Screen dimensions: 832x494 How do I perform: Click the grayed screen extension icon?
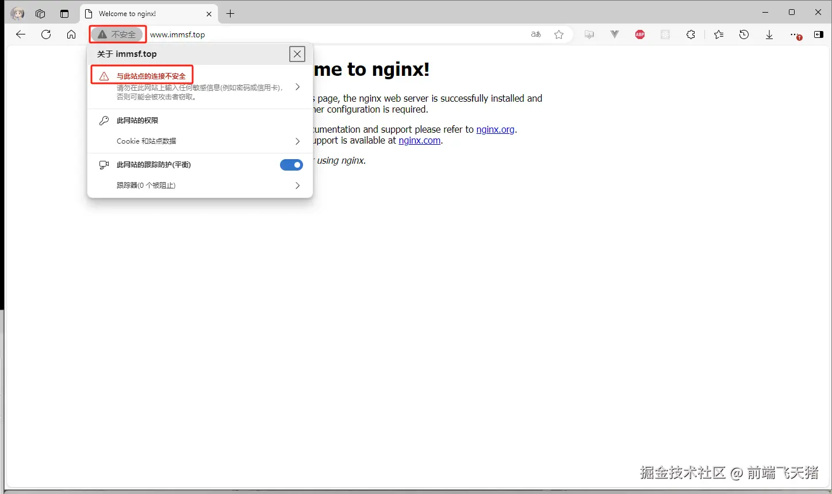click(589, 34)
